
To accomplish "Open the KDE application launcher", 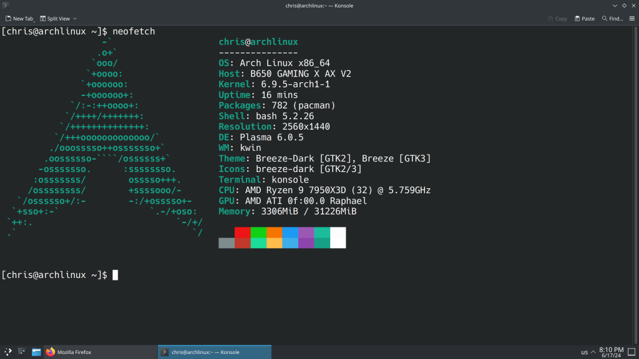I will pyautogui.click(x=7, y=352).
